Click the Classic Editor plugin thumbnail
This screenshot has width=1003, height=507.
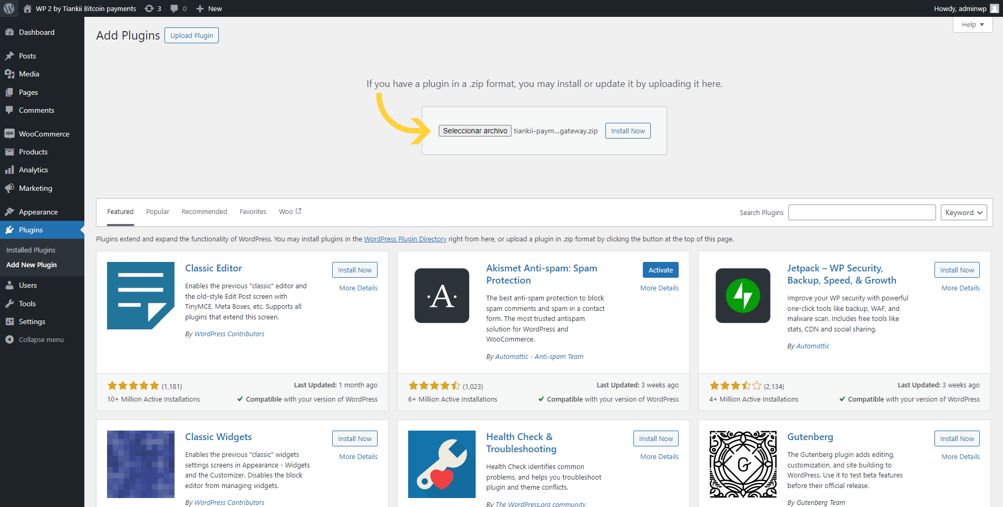click(x=141, y=296)
